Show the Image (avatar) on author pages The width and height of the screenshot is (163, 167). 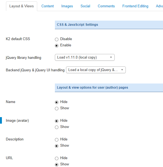pyautogui.click(x=57, y=127)
